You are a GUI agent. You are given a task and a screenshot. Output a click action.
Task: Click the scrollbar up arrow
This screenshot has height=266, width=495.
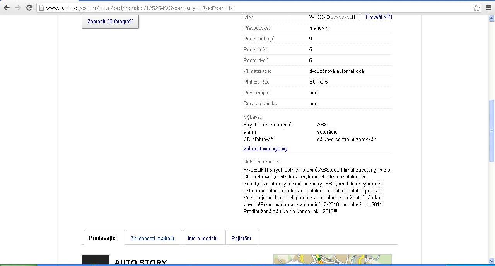point(492,19)
